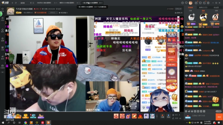This screenshot has height=125, width=223.
Task: Send the explosion gift icon in gift bar
Action: click(134, 116)
